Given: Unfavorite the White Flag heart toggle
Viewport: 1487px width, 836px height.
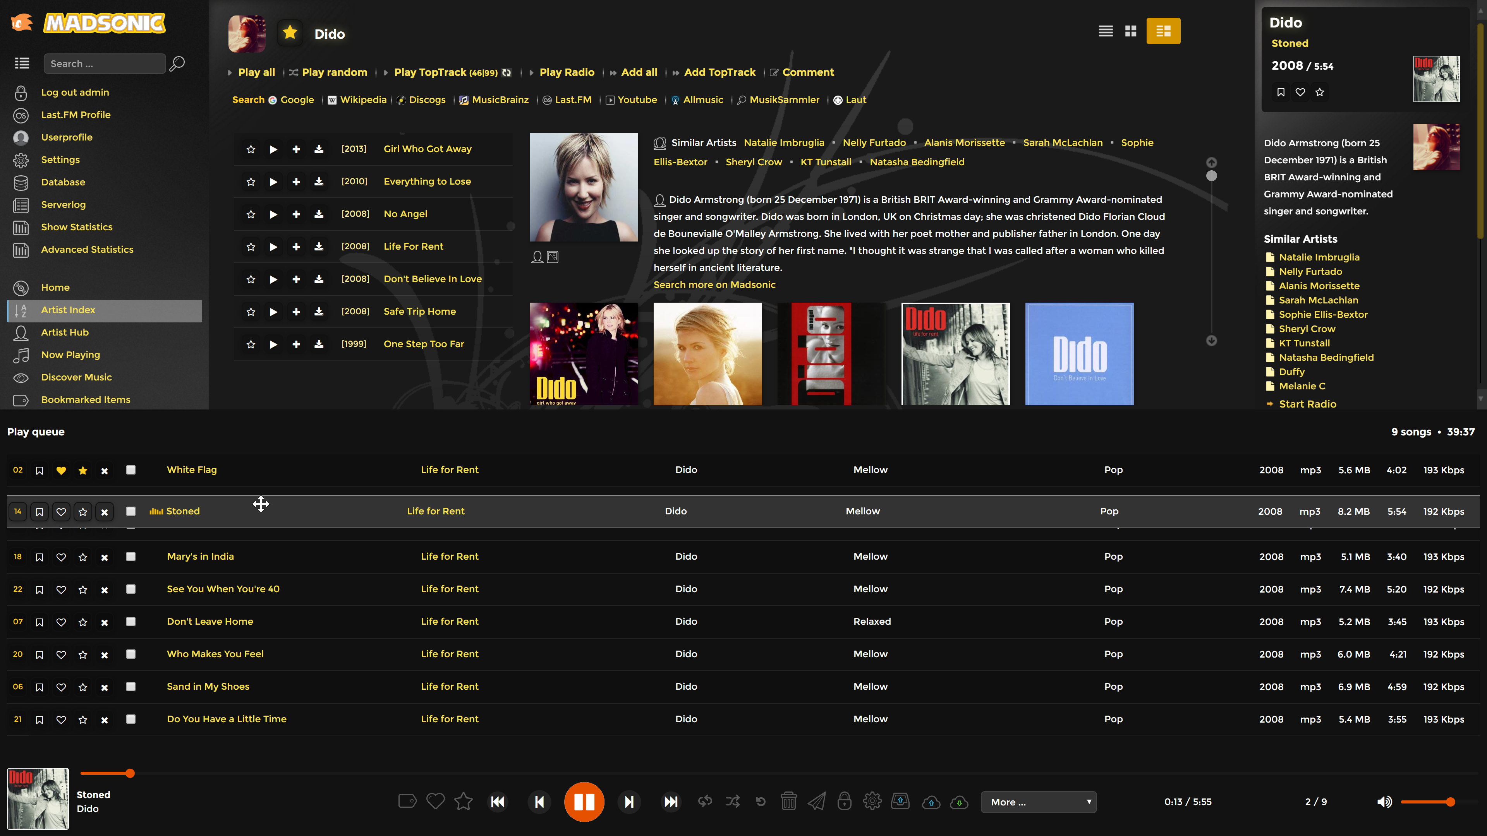Looking at the screenshot, I should click(x=61, y=471).
